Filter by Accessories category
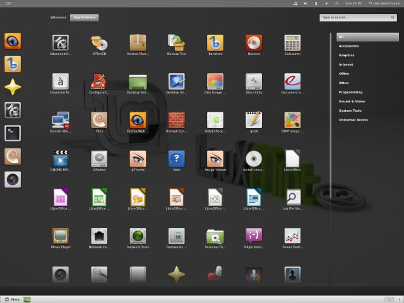 [348, 46]
